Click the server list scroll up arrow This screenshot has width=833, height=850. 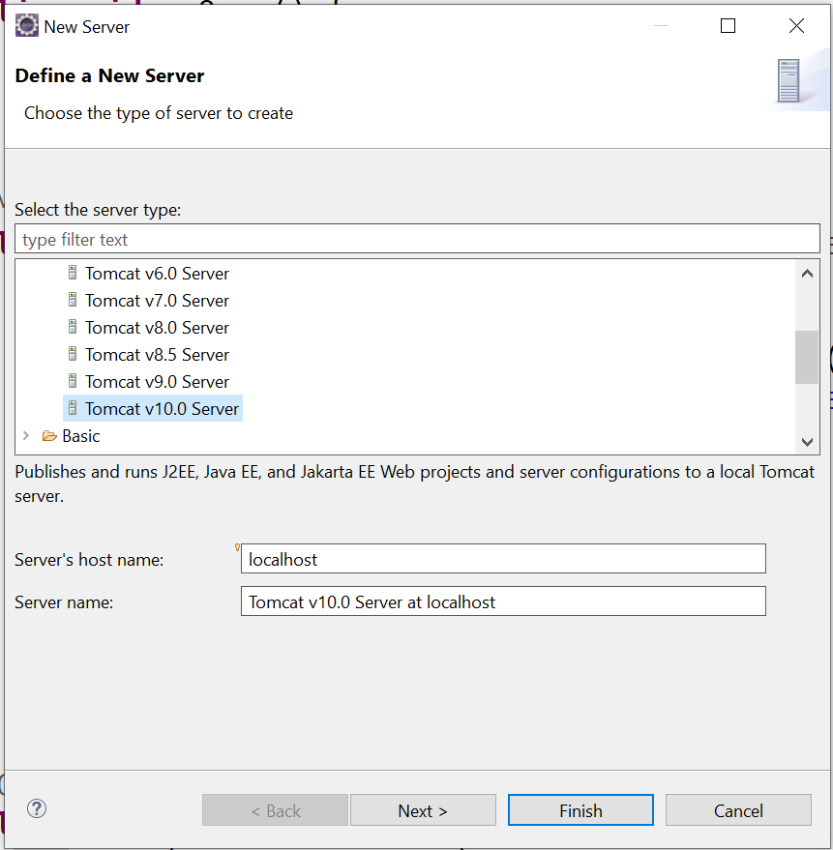[807, 274]
